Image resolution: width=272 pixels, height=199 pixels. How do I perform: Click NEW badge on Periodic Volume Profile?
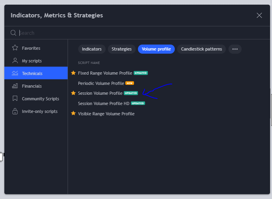(x=130, y=83)
